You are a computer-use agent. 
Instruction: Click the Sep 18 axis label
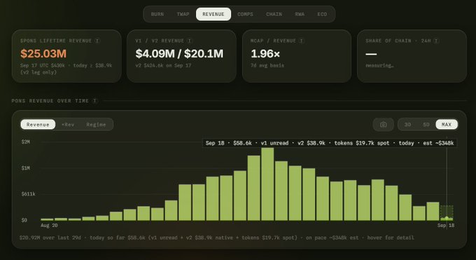pyautogui.click(x=446, y=226)
